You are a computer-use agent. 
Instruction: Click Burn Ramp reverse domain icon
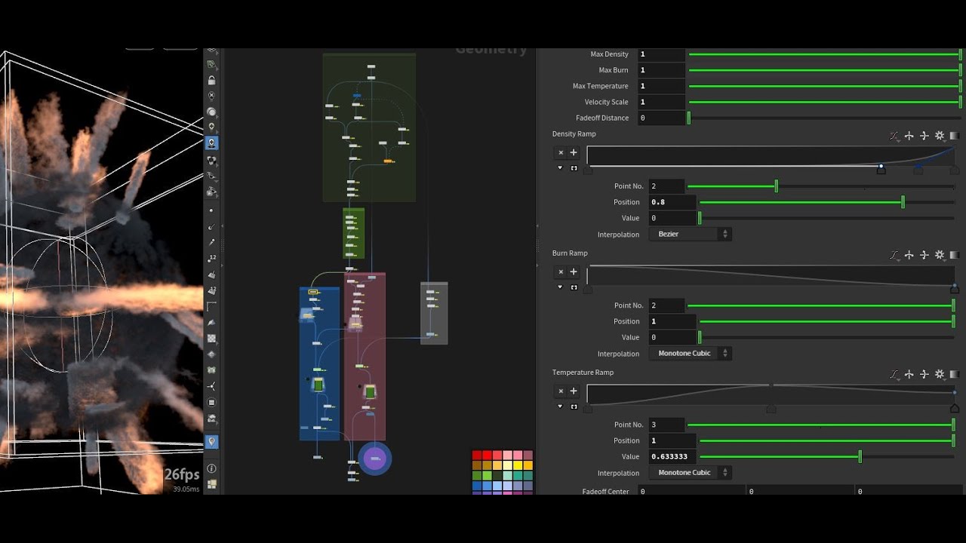tap(909, 255)
